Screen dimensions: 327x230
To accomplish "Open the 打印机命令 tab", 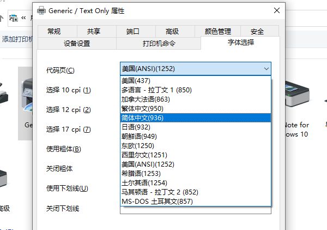I will pos(159,44).
